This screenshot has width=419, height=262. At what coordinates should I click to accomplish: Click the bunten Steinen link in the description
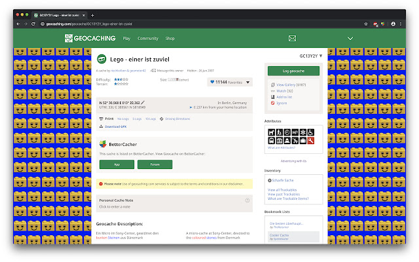point(107,238)
